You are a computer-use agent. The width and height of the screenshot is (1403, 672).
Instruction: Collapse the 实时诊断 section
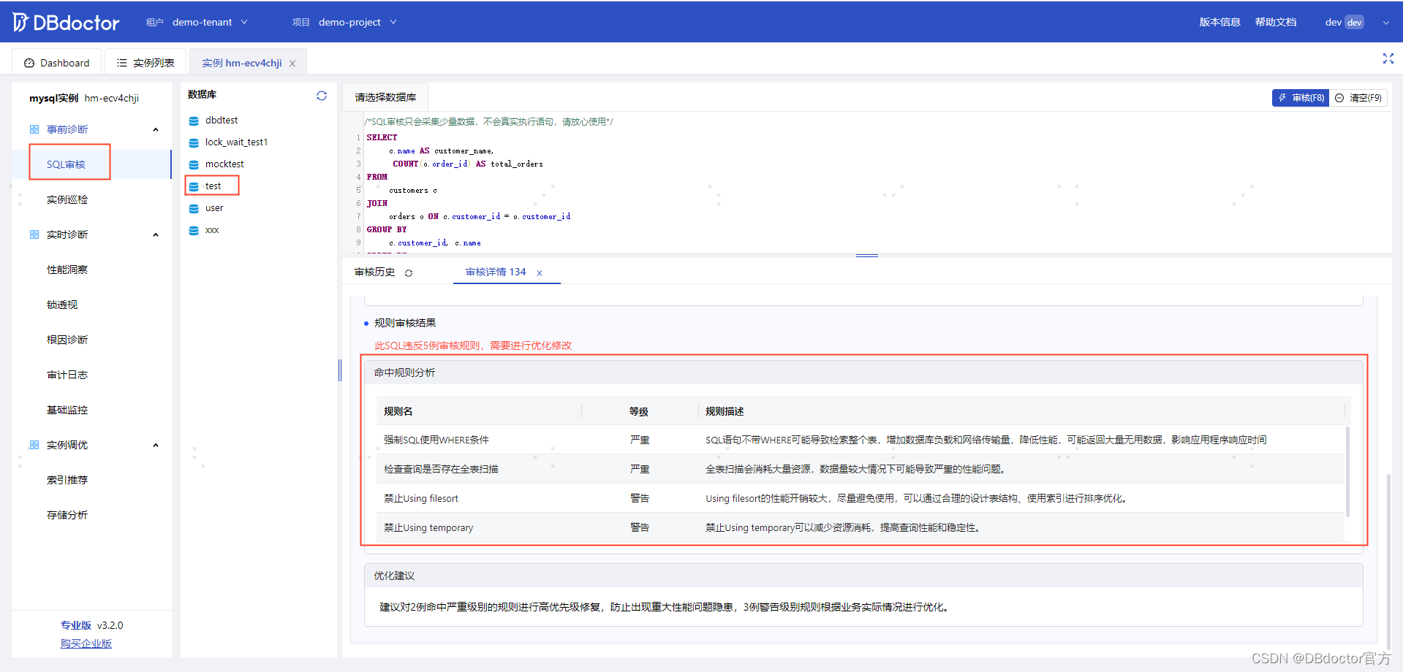point(156,234)
